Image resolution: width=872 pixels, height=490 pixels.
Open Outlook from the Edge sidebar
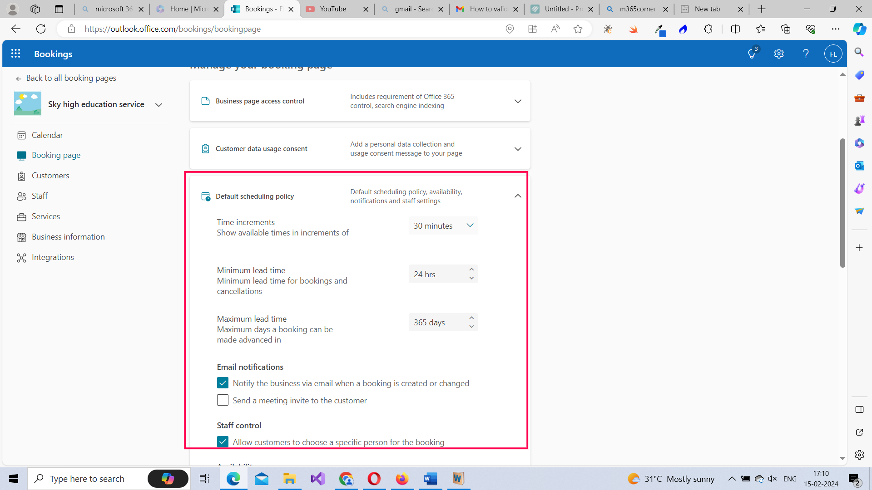[x=859, y=166]
